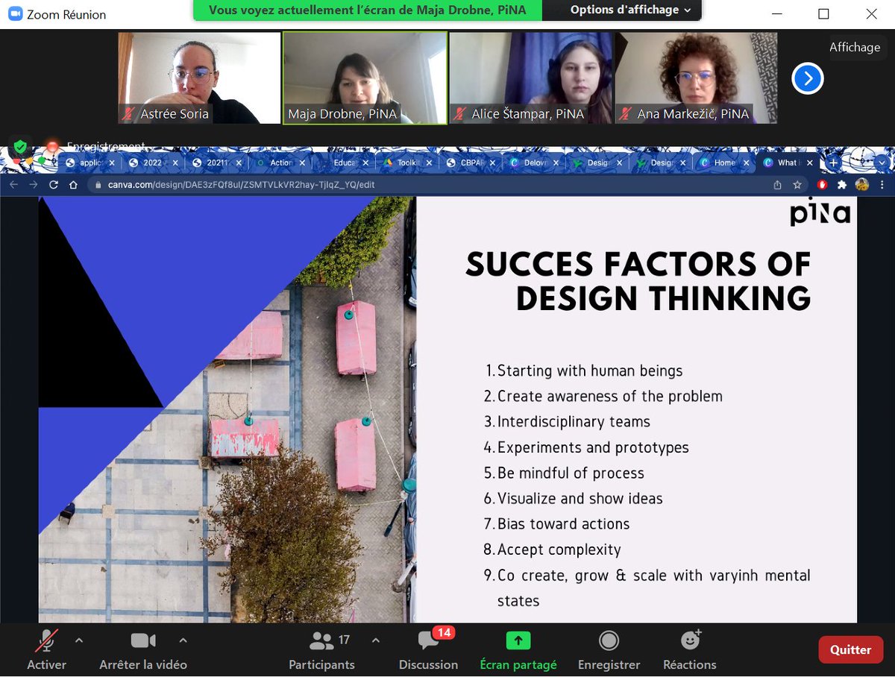Open video options arrow beside Arrêter la vidéo

[x=183, y=640]
